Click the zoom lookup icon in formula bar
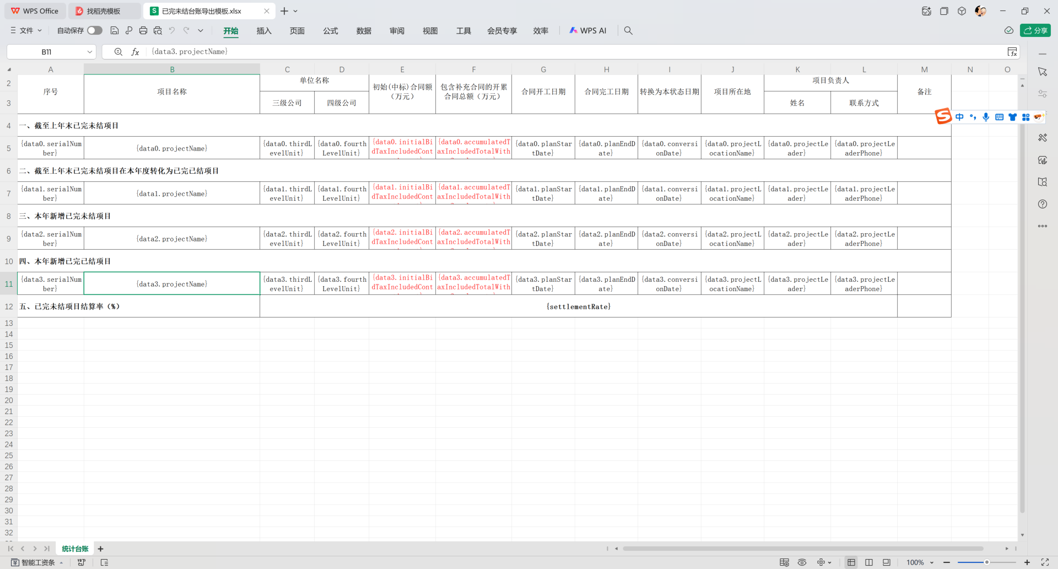The width and height of the screenshot is (1058, 569). [118, 52]
